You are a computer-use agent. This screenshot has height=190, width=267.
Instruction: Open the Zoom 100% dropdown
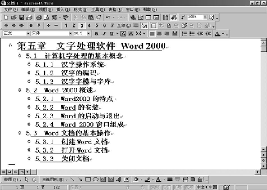[x=205, y=17]
